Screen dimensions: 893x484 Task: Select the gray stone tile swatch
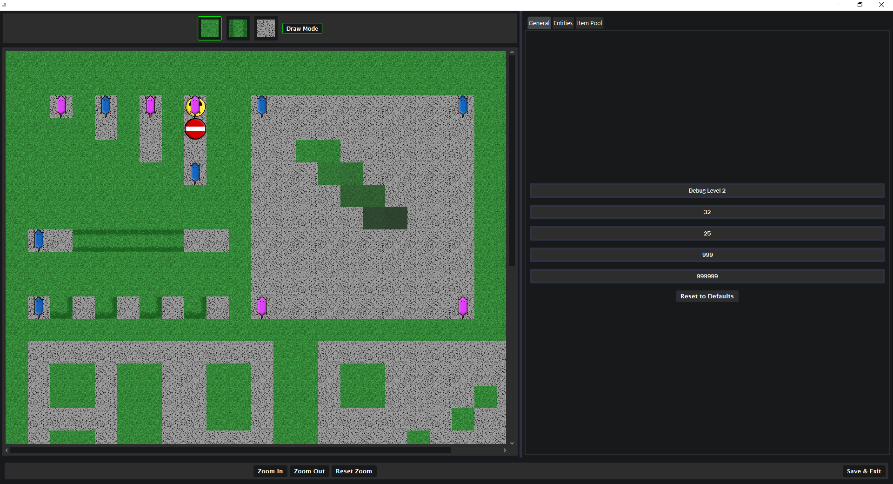pyautogui.click(x=266, y=28)
